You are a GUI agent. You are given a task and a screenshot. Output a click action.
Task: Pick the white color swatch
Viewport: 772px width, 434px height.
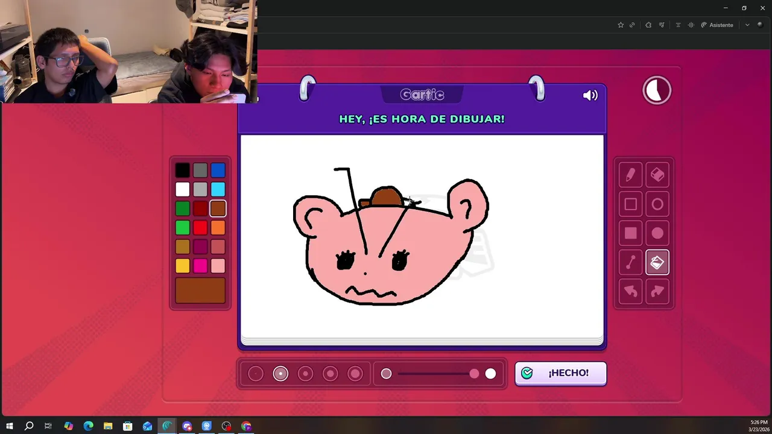point(183,189)
